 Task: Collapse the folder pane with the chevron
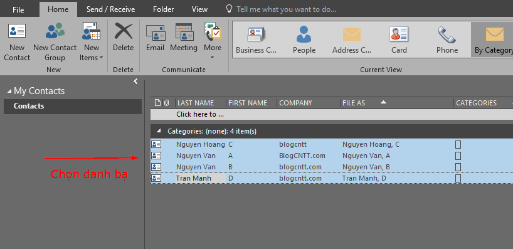(x=135, y=82)
